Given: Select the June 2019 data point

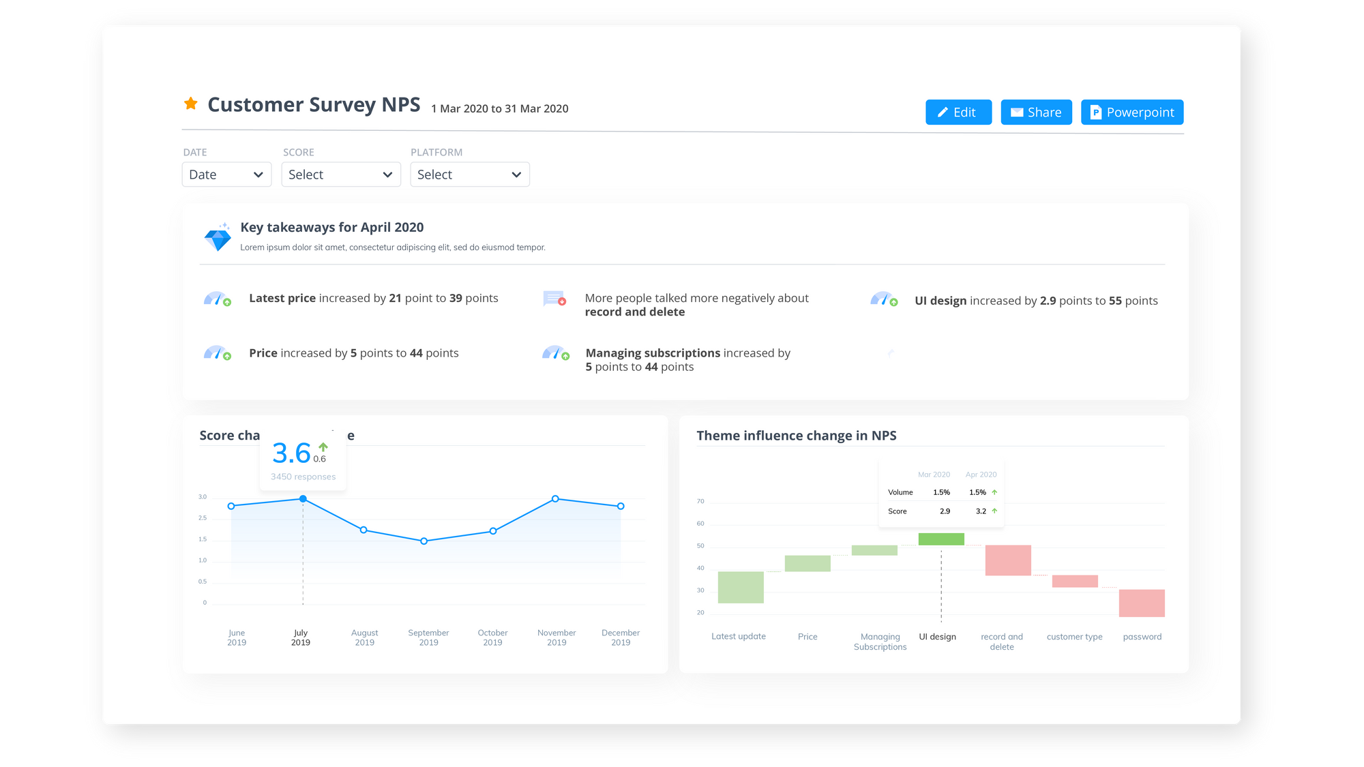Looking at the screenshot, I should coord(231,506).
